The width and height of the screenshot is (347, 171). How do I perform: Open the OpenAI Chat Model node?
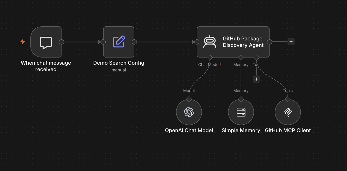coord(189,112)
